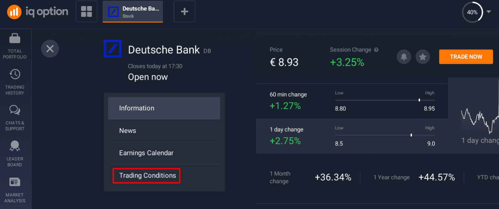Open Market Analysis

tap(15, 189)
